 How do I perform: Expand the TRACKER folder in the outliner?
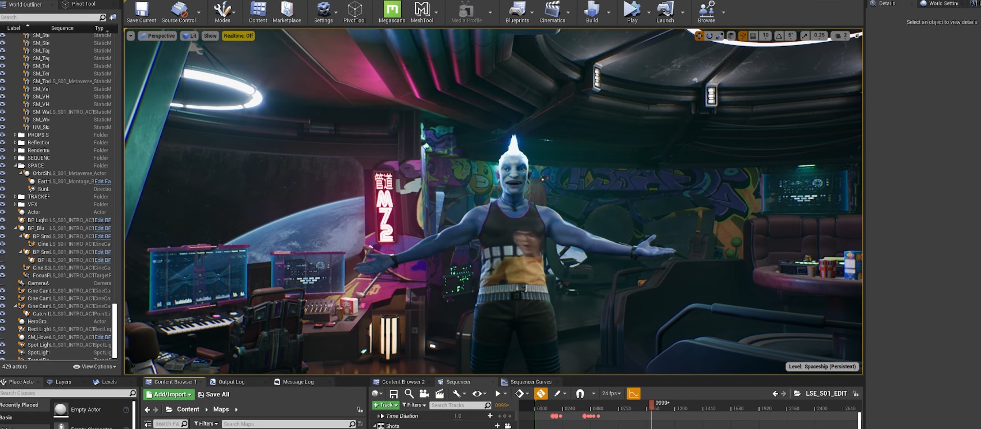point(15,197)
